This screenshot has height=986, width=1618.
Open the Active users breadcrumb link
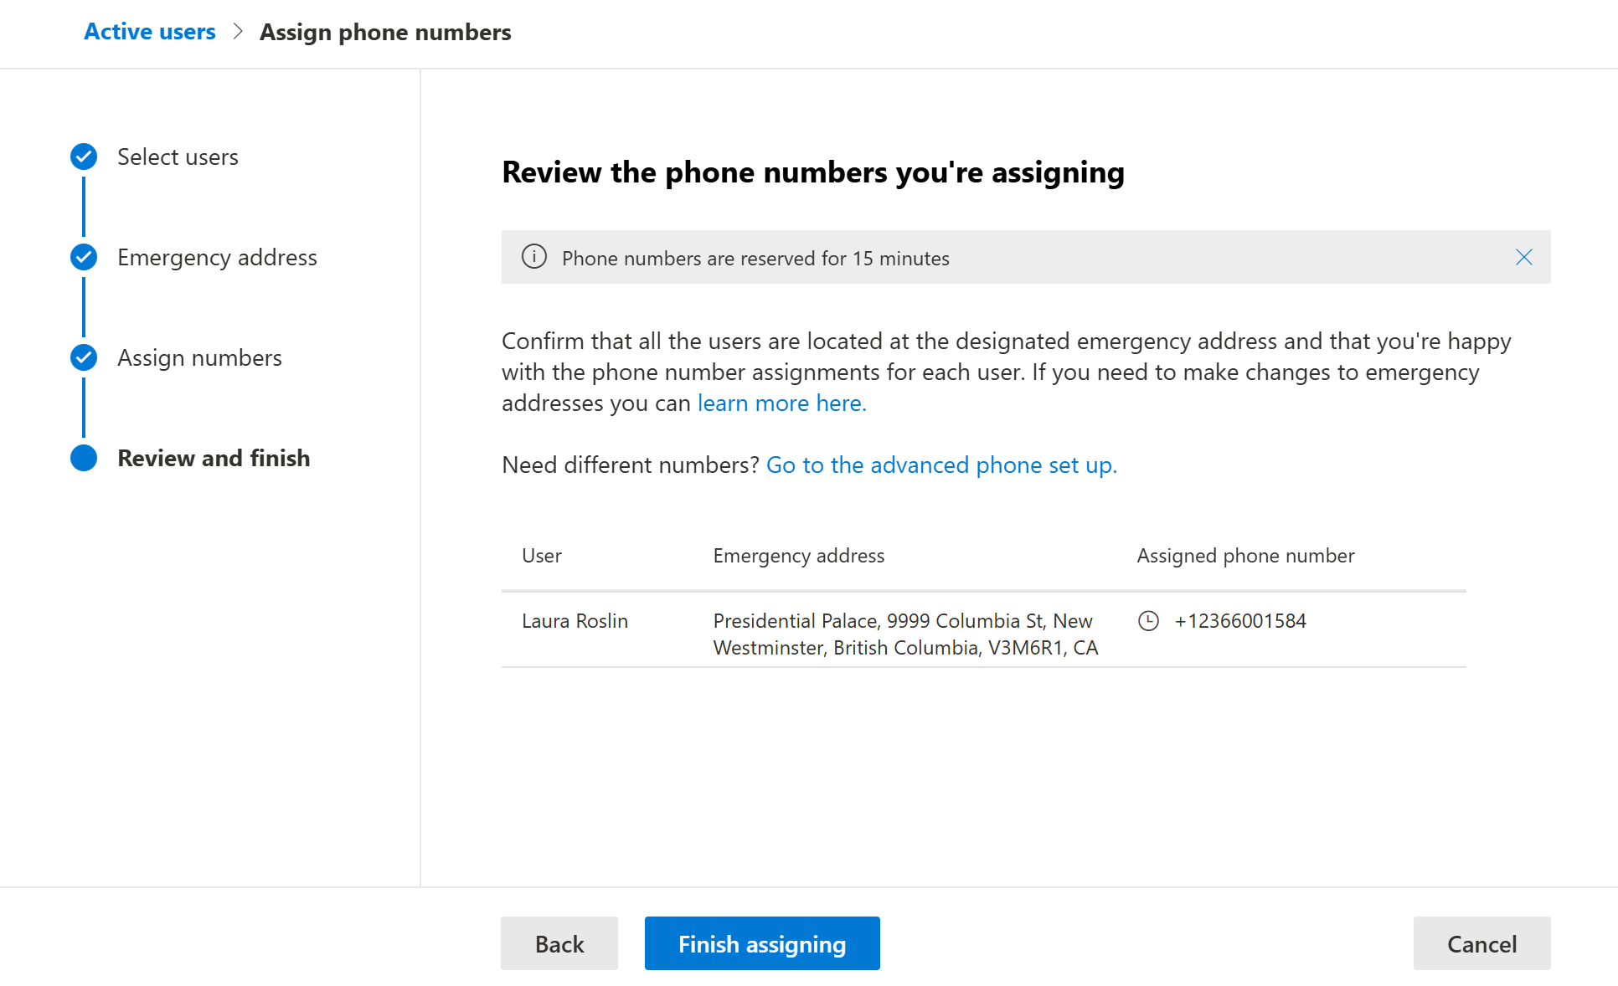(150, 32)
